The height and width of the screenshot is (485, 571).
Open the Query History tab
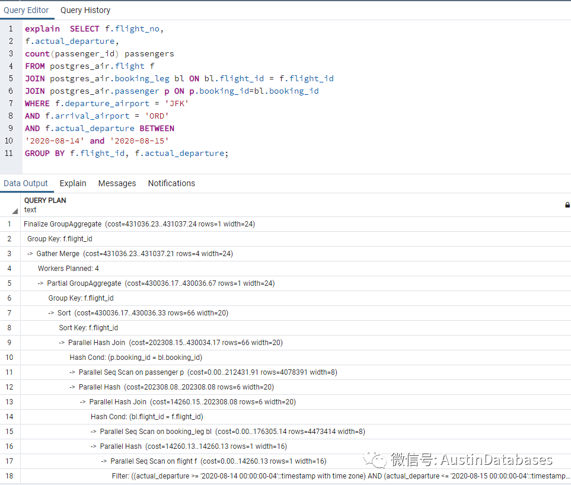tap(85, 10)
